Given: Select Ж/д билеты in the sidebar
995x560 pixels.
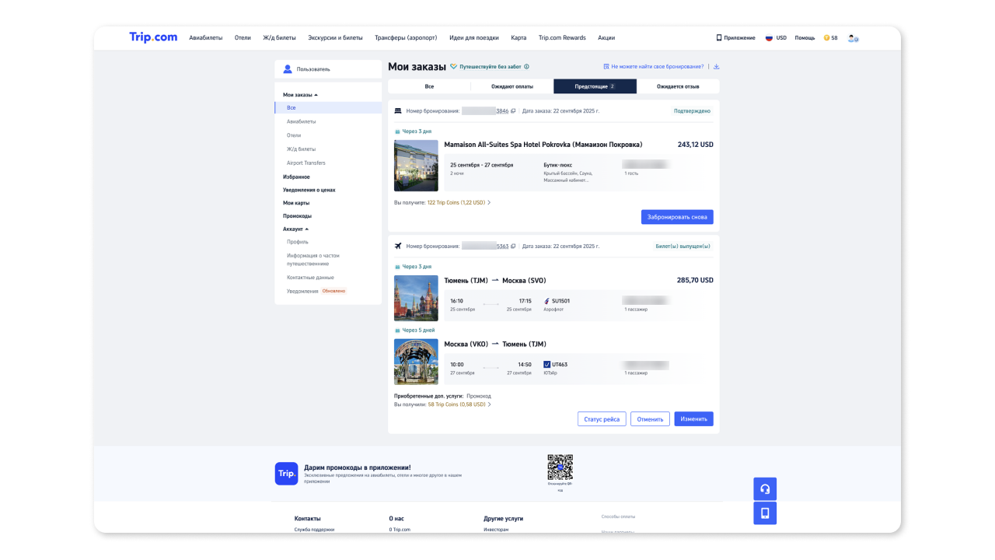Looking at the screenshot, I should click(301, 149).
